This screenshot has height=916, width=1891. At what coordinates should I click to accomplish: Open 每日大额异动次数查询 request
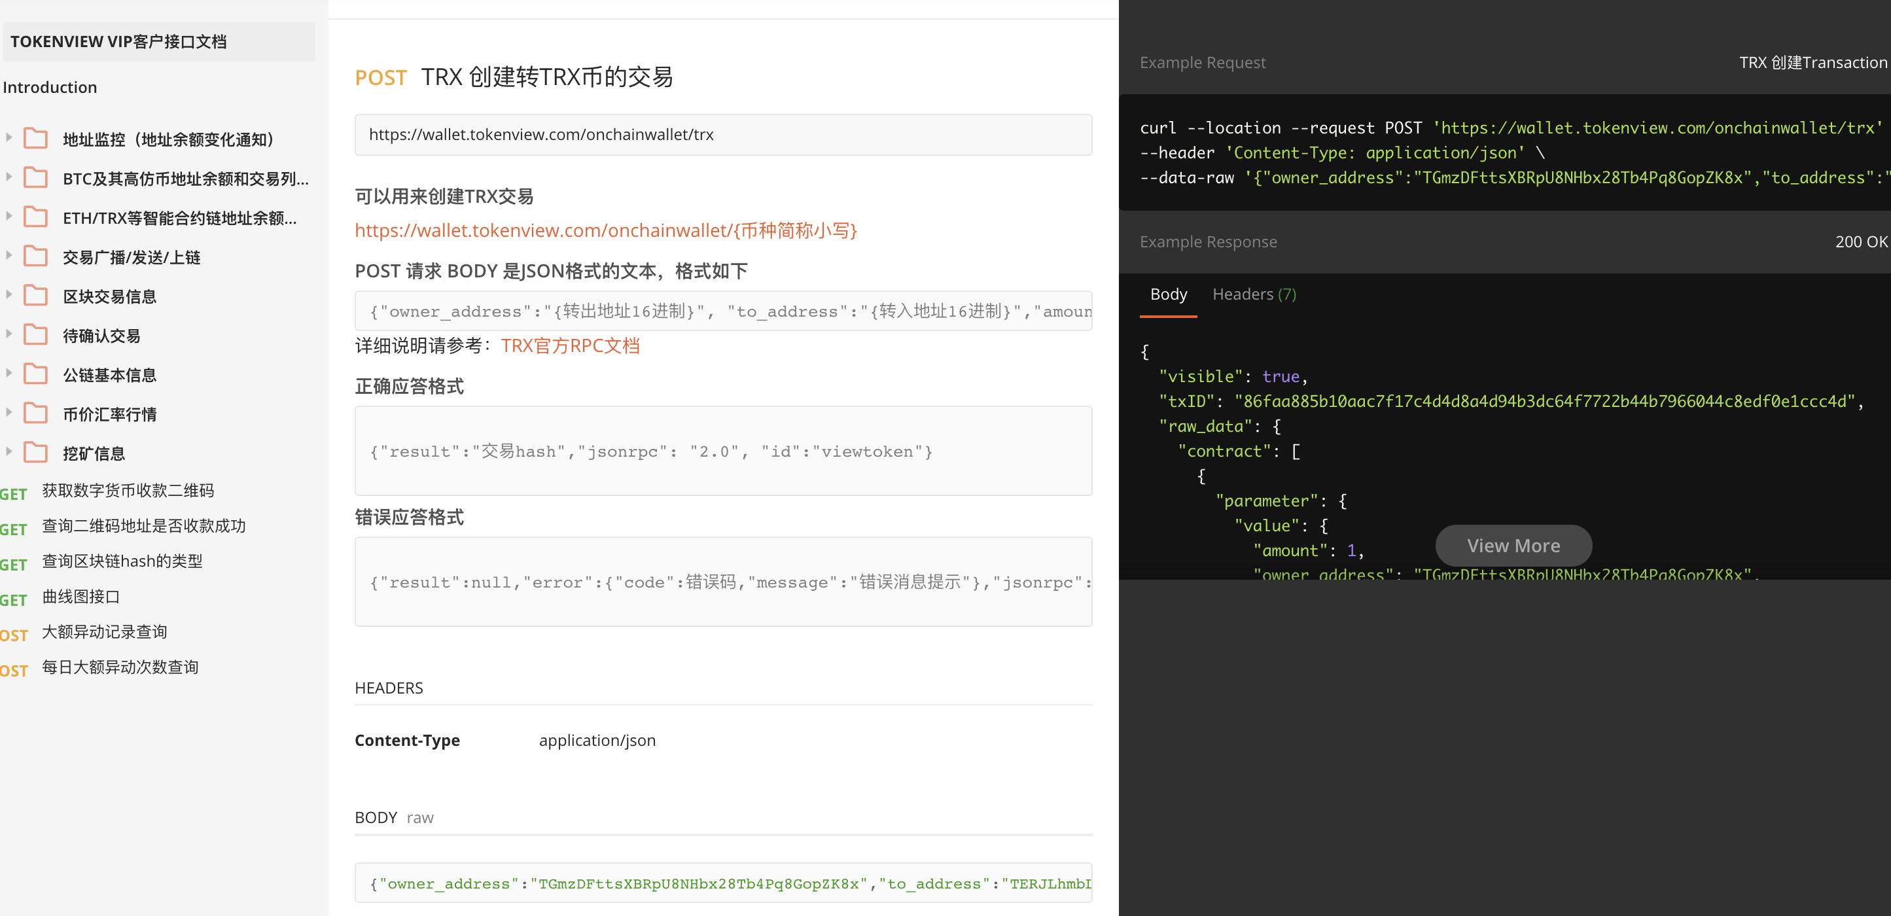[120, 667]
